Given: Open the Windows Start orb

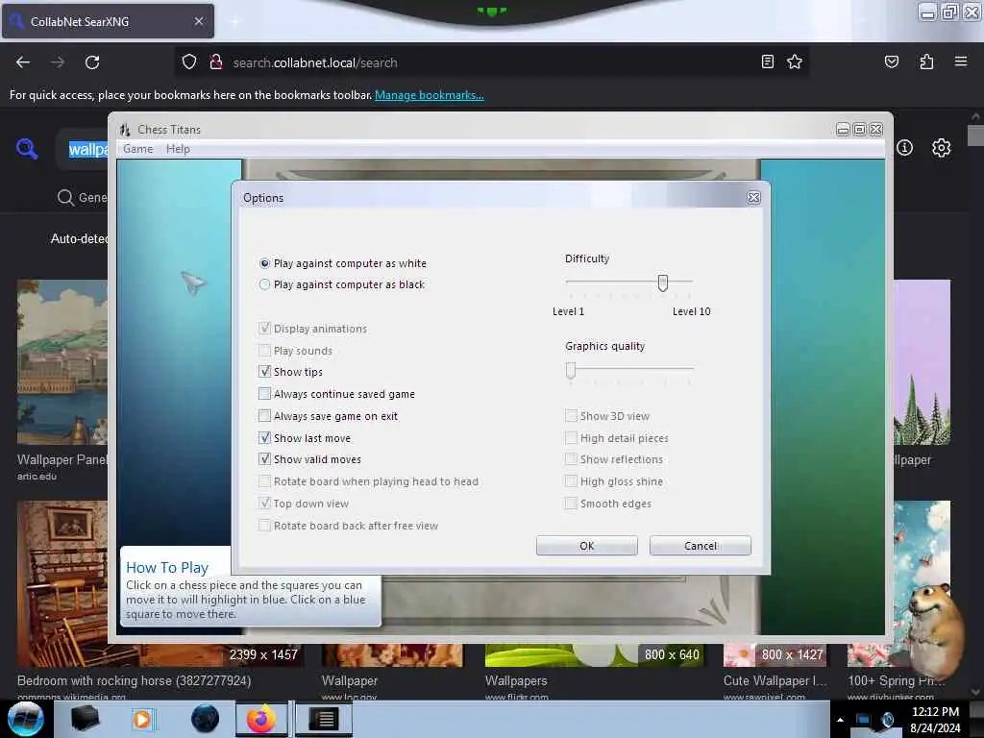Looking at the screenshot, I should (25, 719).
